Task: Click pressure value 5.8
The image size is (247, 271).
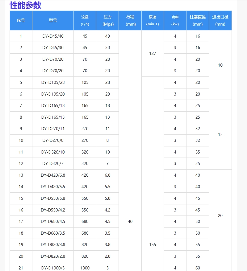Action: tap(107, 199)
